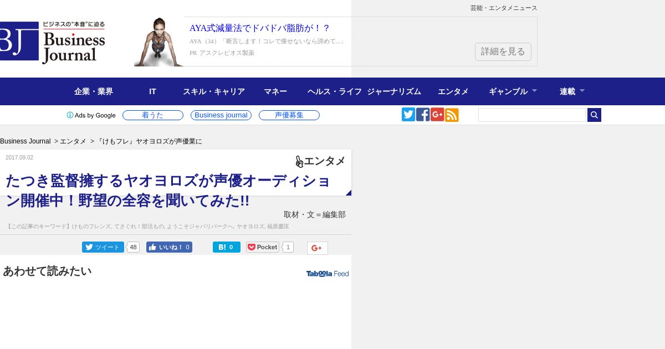
Task: Focus the site search input field
Action: pyautogui.click(x=532, y=115)
